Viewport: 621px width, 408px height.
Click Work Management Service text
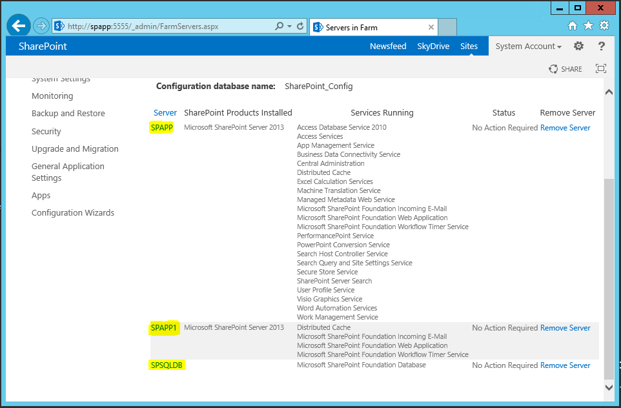pos(338,317)
